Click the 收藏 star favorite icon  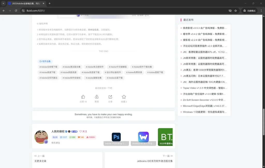(x=124, y=97)
